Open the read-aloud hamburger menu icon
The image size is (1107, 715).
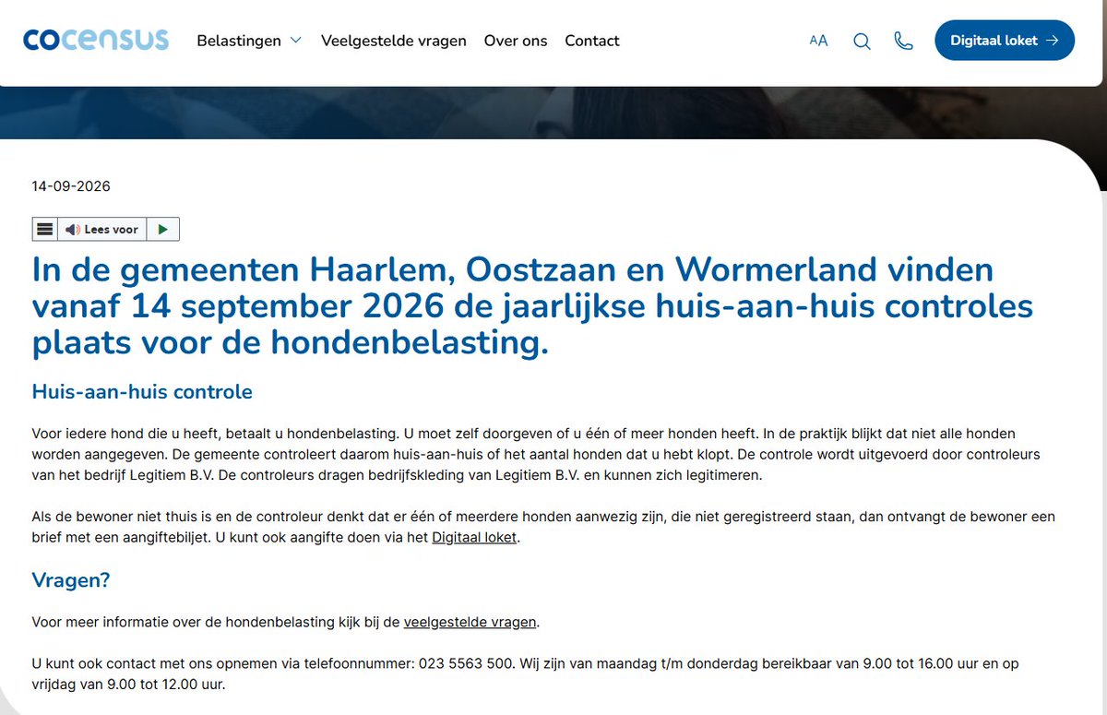[44, 229]
